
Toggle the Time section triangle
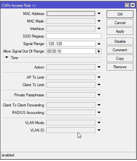click(x=7, y=57)
